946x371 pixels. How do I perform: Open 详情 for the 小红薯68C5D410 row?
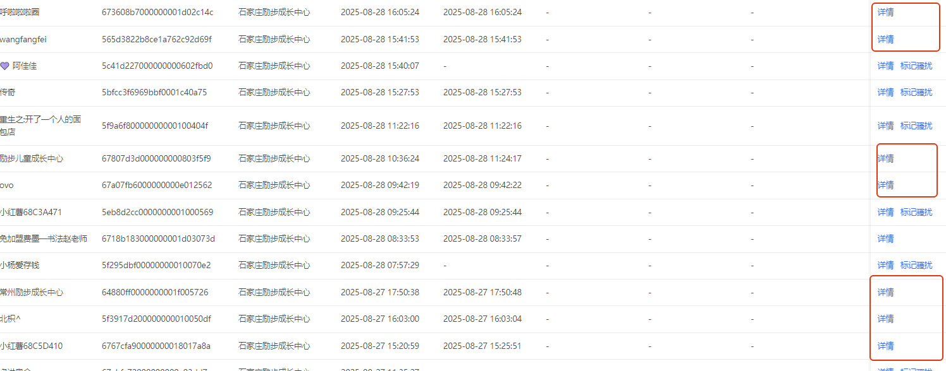885,346
